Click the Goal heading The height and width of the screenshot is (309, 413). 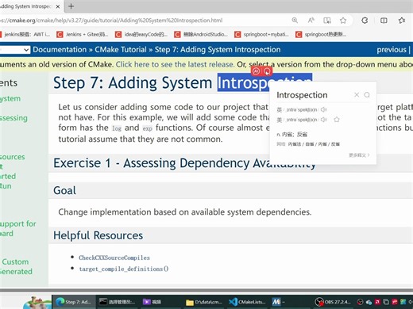(64, 190)
